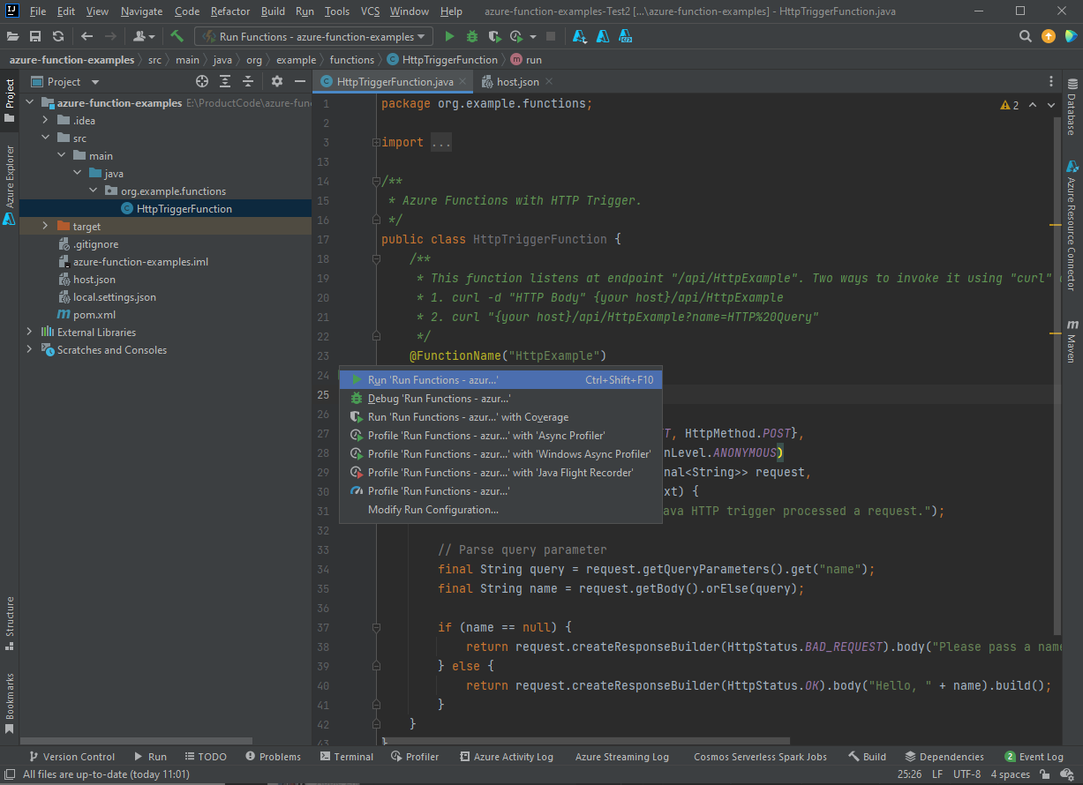
Task: Expand the target folder in project tree
Action: point(45,227)
